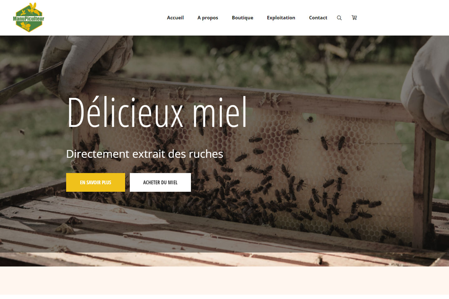This screenshot has width=449, height=299.
Task: Open the search magnifier icon
Action: click(x=339, y=18)
